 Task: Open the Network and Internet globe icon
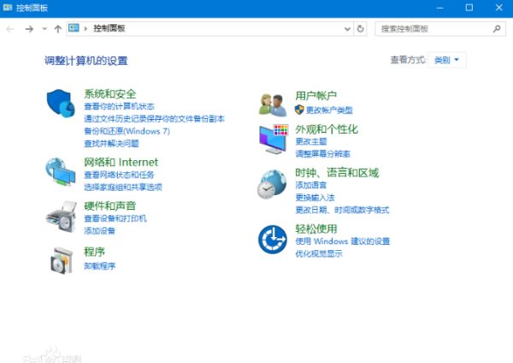[x=61, y=172]
